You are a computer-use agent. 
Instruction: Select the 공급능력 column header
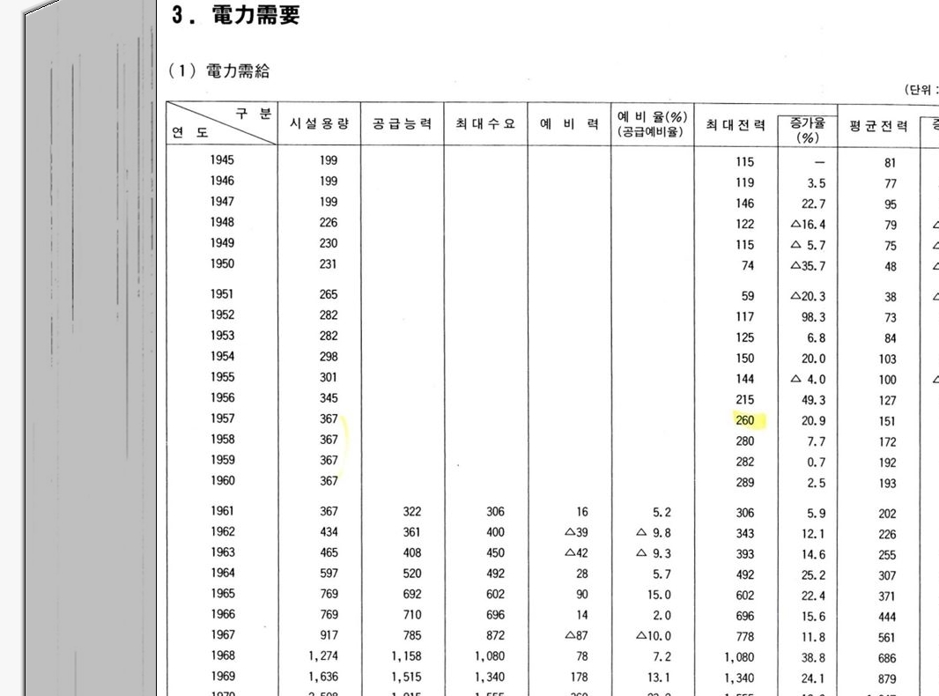point(402,124)
